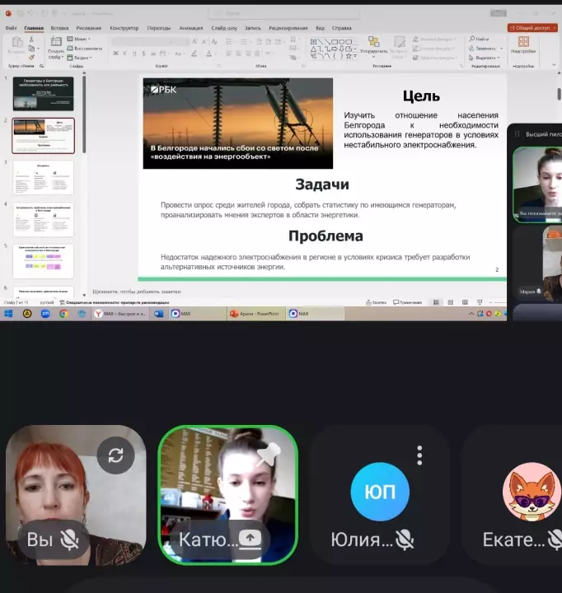Screen dimensions: 562x593
Task: Switch to the Переходы ribbon tab
Action: pos(158,28)
